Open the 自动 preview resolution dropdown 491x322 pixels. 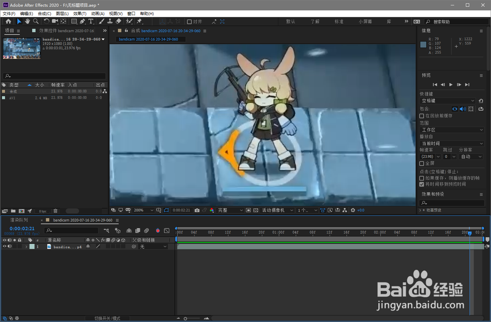pos(471,157)
